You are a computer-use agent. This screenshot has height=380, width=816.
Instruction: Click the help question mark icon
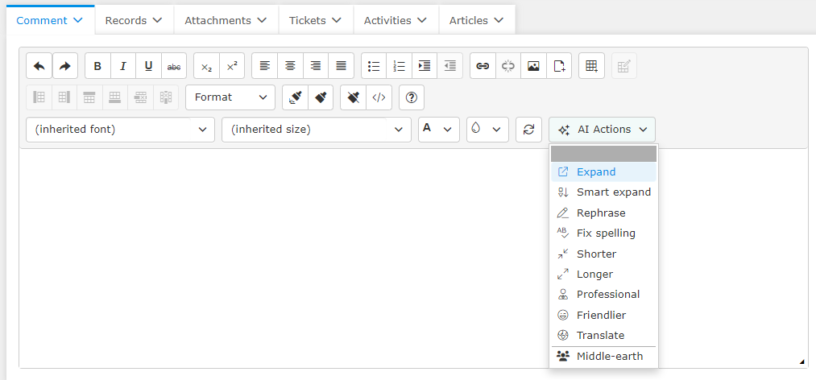point(412,97)
